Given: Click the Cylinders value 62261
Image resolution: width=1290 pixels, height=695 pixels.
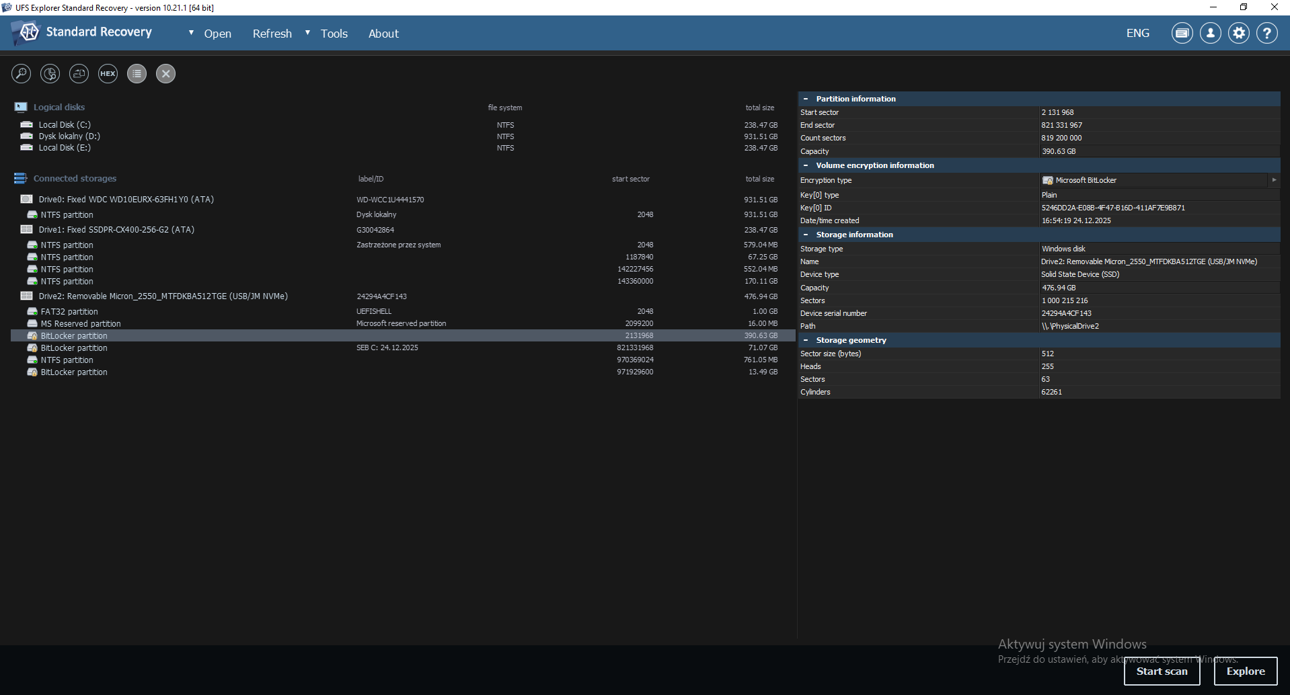Looking at the screenshot, I should (1052, 393).
